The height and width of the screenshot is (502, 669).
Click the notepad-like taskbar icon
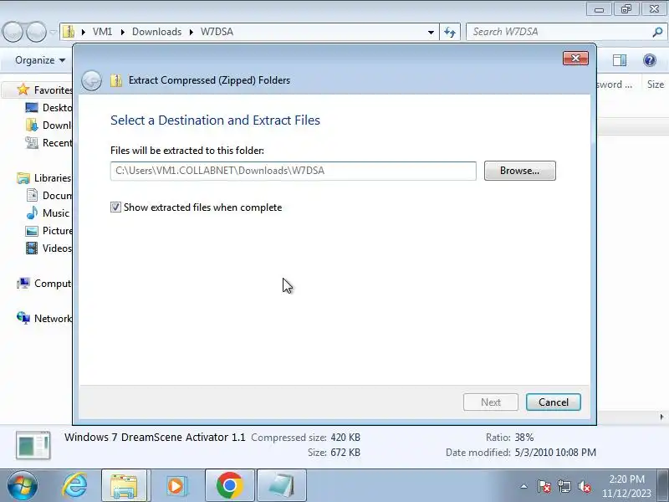282,486
